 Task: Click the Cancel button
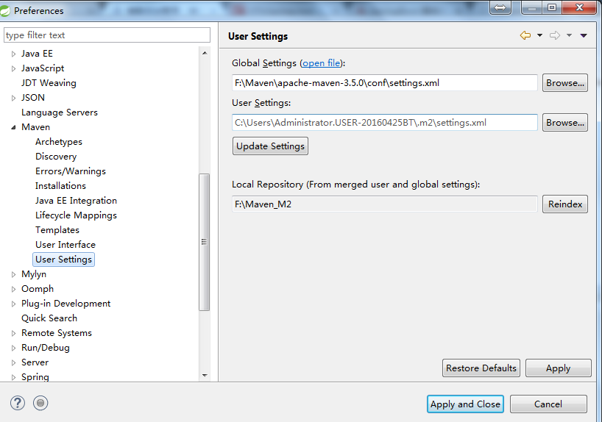coord(548,404)
